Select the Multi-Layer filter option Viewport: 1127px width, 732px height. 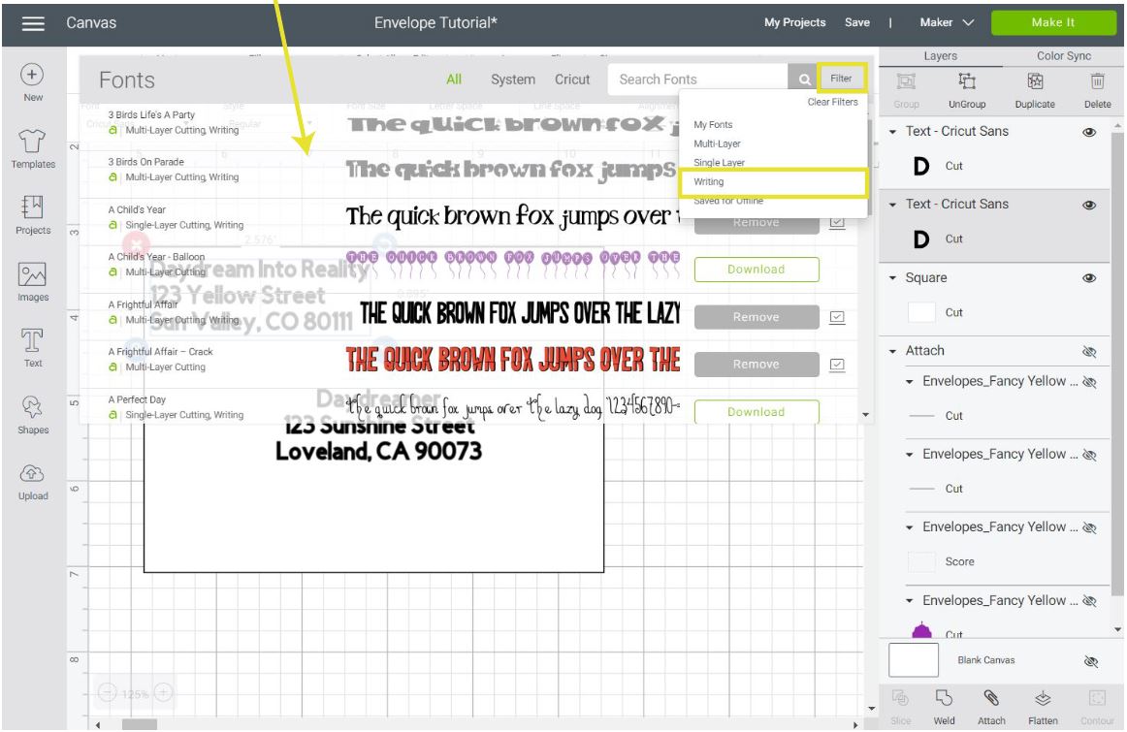(717, 143)
